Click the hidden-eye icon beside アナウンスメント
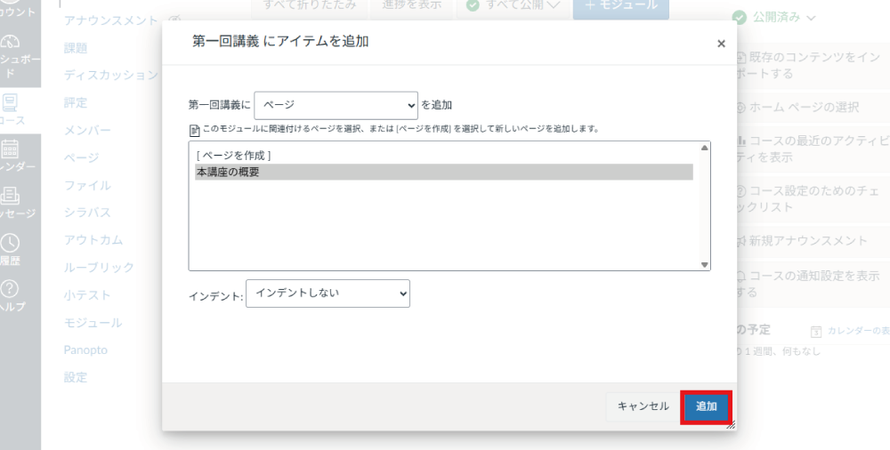The height and width of the screenshot is (450, 890). click(174, 20)
